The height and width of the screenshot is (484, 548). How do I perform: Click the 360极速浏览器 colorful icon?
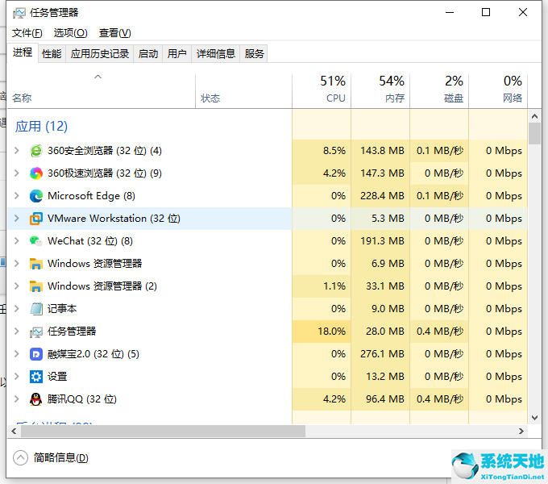(x=36, y=173)
